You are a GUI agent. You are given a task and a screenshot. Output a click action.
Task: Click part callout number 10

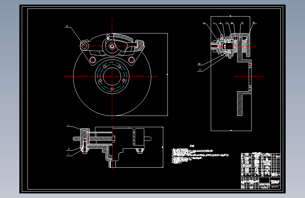tap(254, 23)
